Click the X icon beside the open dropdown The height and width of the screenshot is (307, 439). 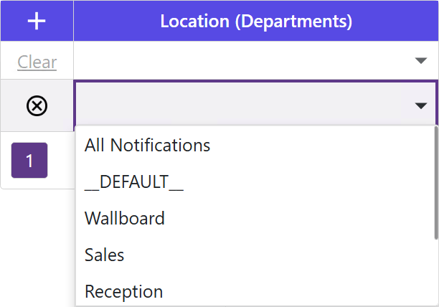(37, 106)
